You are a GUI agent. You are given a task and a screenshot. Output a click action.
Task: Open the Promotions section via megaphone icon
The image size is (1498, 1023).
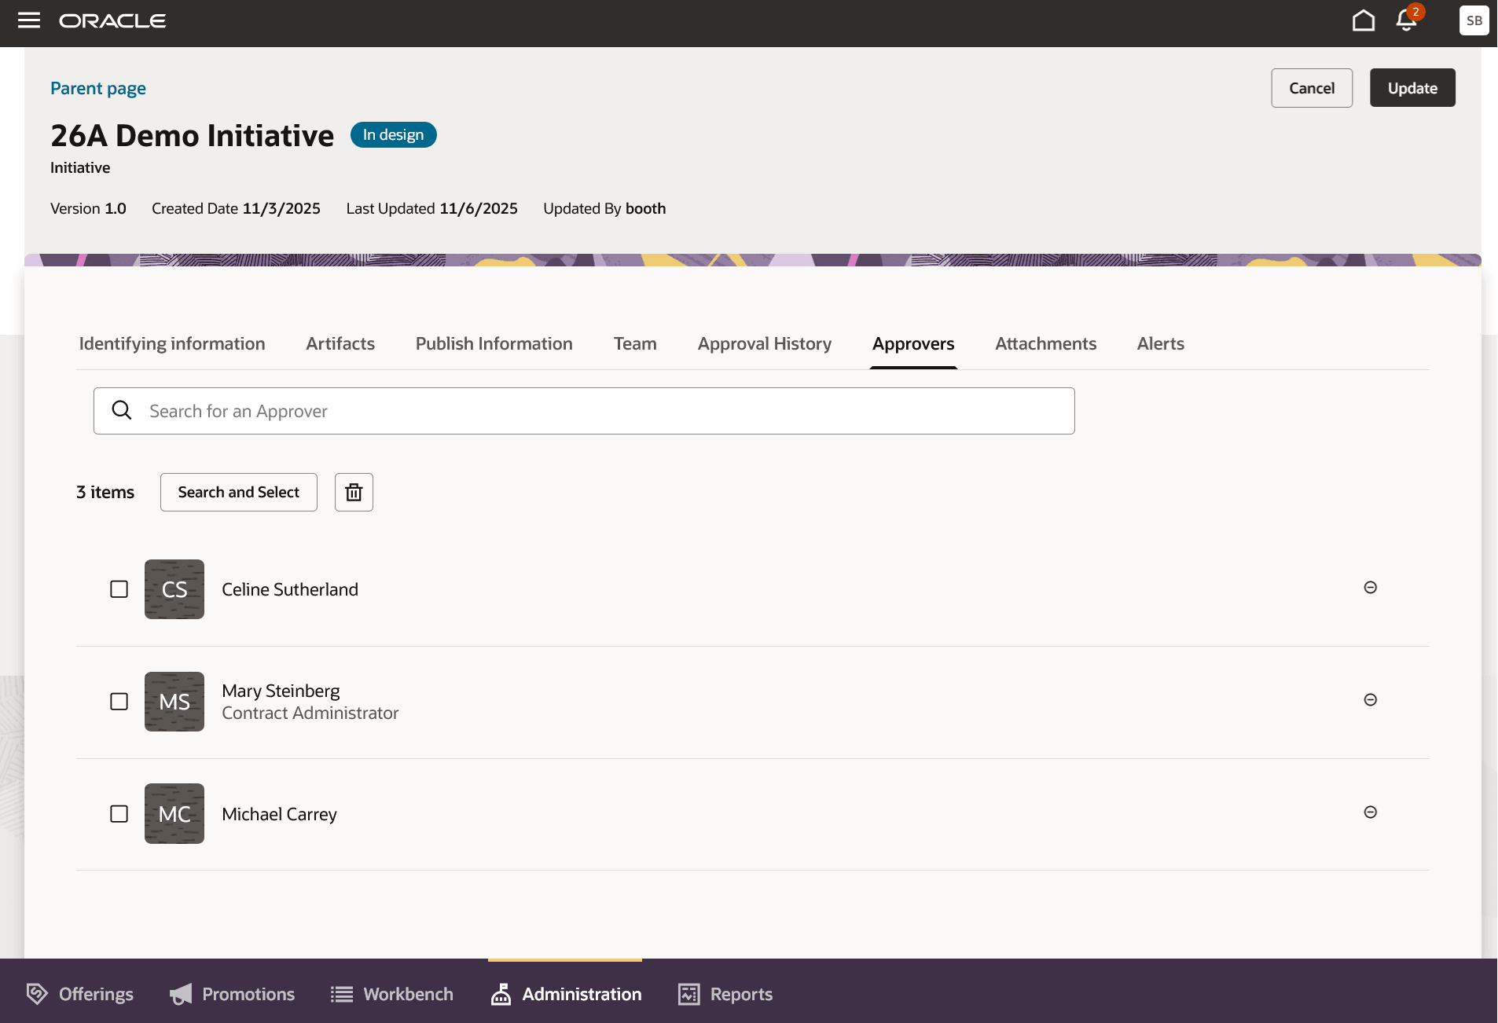pyautogui.click(x=232, y=994)
